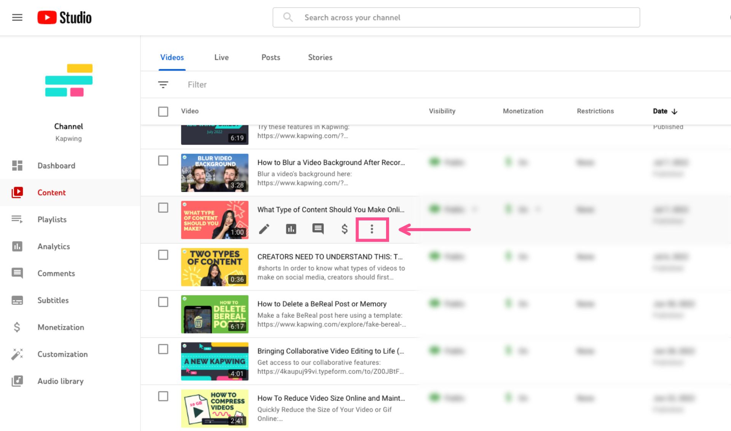Screen dimensions: 731x431
Task: Click the filter icon above the video list
Action: (x=163, y=85)
